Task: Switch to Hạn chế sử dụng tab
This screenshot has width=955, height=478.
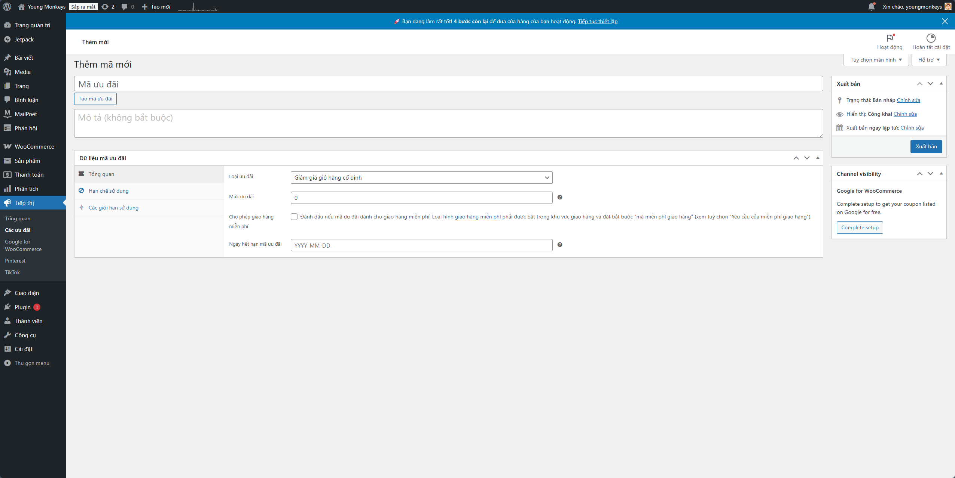Action: click(109, 191)
